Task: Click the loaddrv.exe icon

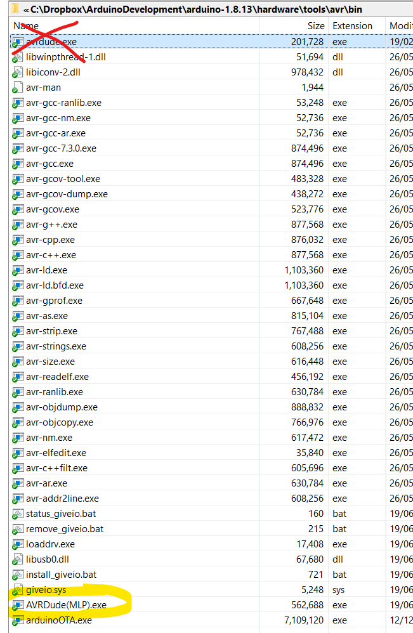Action: (x=17, y=545)
